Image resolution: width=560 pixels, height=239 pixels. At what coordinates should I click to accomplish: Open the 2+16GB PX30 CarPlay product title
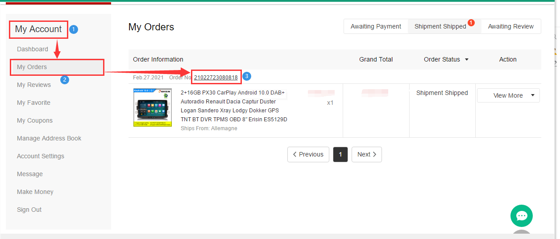pyautogui.click(x=234, y=106)
